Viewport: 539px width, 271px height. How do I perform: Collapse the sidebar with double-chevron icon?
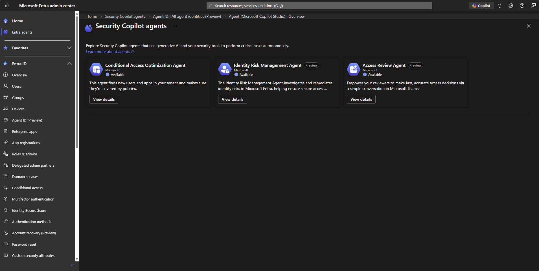(72, 265)
